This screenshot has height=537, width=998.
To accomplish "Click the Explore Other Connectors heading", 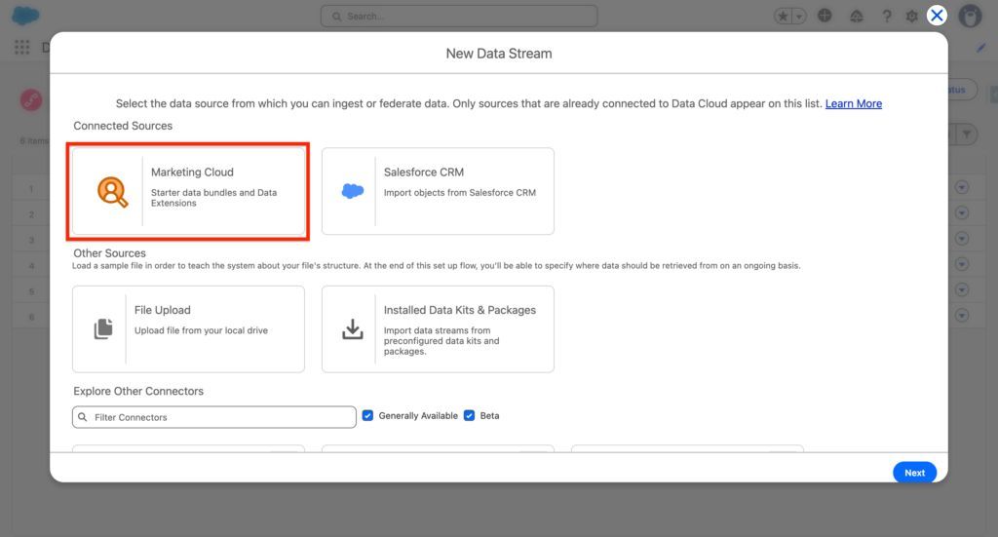I will (138, 391).
